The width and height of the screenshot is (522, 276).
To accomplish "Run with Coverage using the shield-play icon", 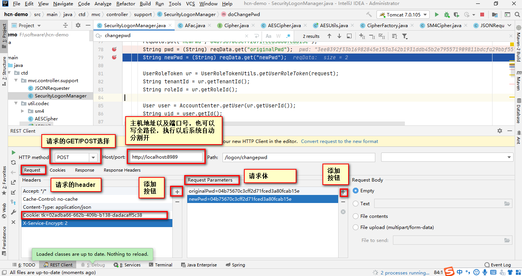I will [x=456, y=15].
